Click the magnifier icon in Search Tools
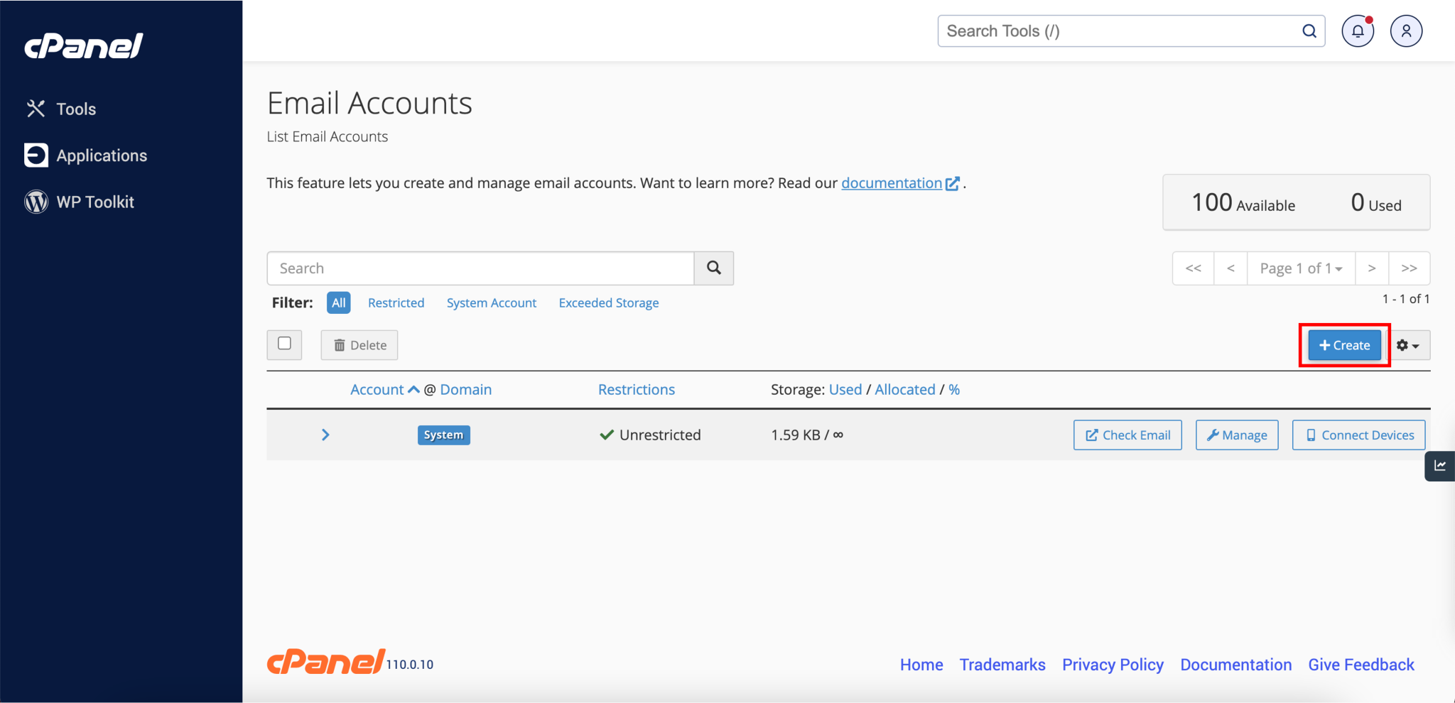The image size is (1455, 703). click(x=1309, y=31)
